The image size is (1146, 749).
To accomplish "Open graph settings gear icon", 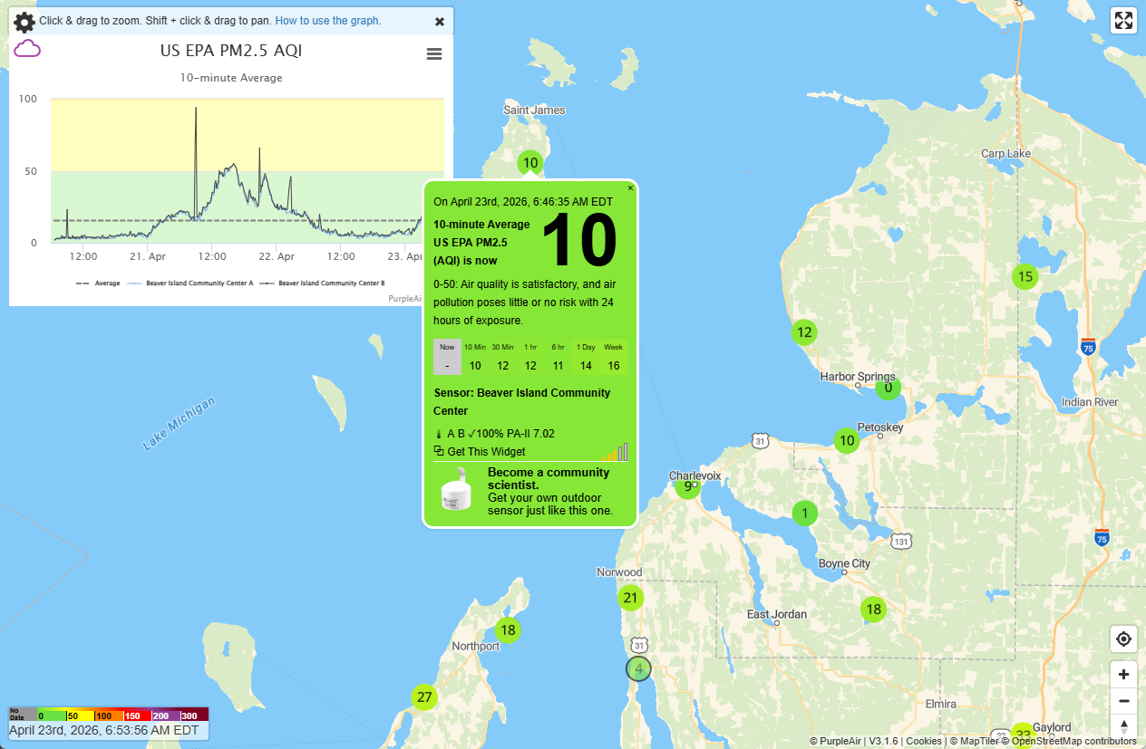I will pyautogui.click(x=24, y=22).
